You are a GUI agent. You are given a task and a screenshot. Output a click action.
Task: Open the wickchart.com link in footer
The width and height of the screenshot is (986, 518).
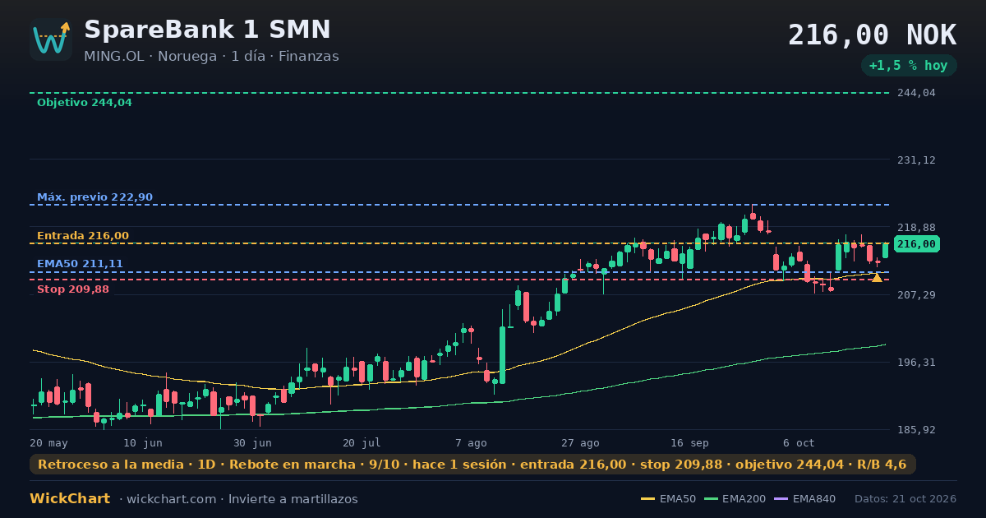tap(173, 499)
